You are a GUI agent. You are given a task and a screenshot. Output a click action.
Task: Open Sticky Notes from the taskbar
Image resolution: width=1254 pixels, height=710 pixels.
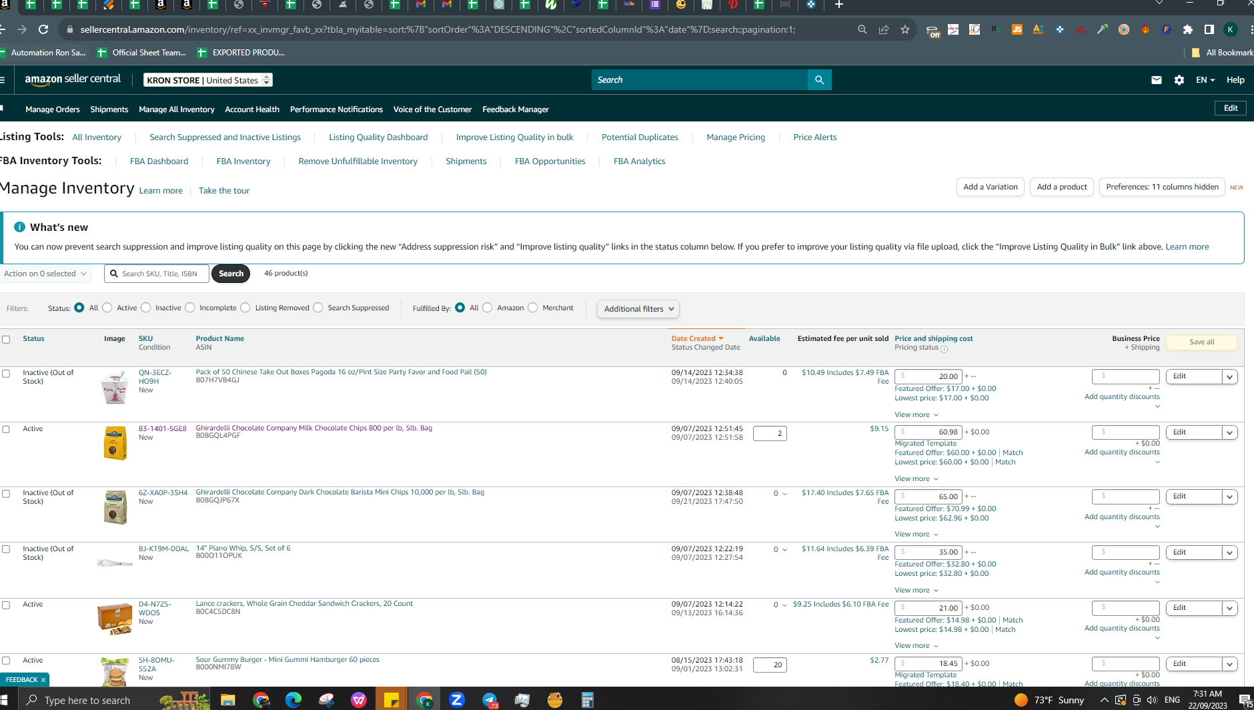[x=392, y=700]
